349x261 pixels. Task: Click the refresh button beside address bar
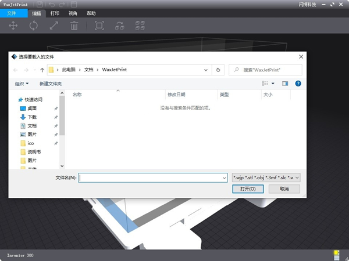coord(218,70)
